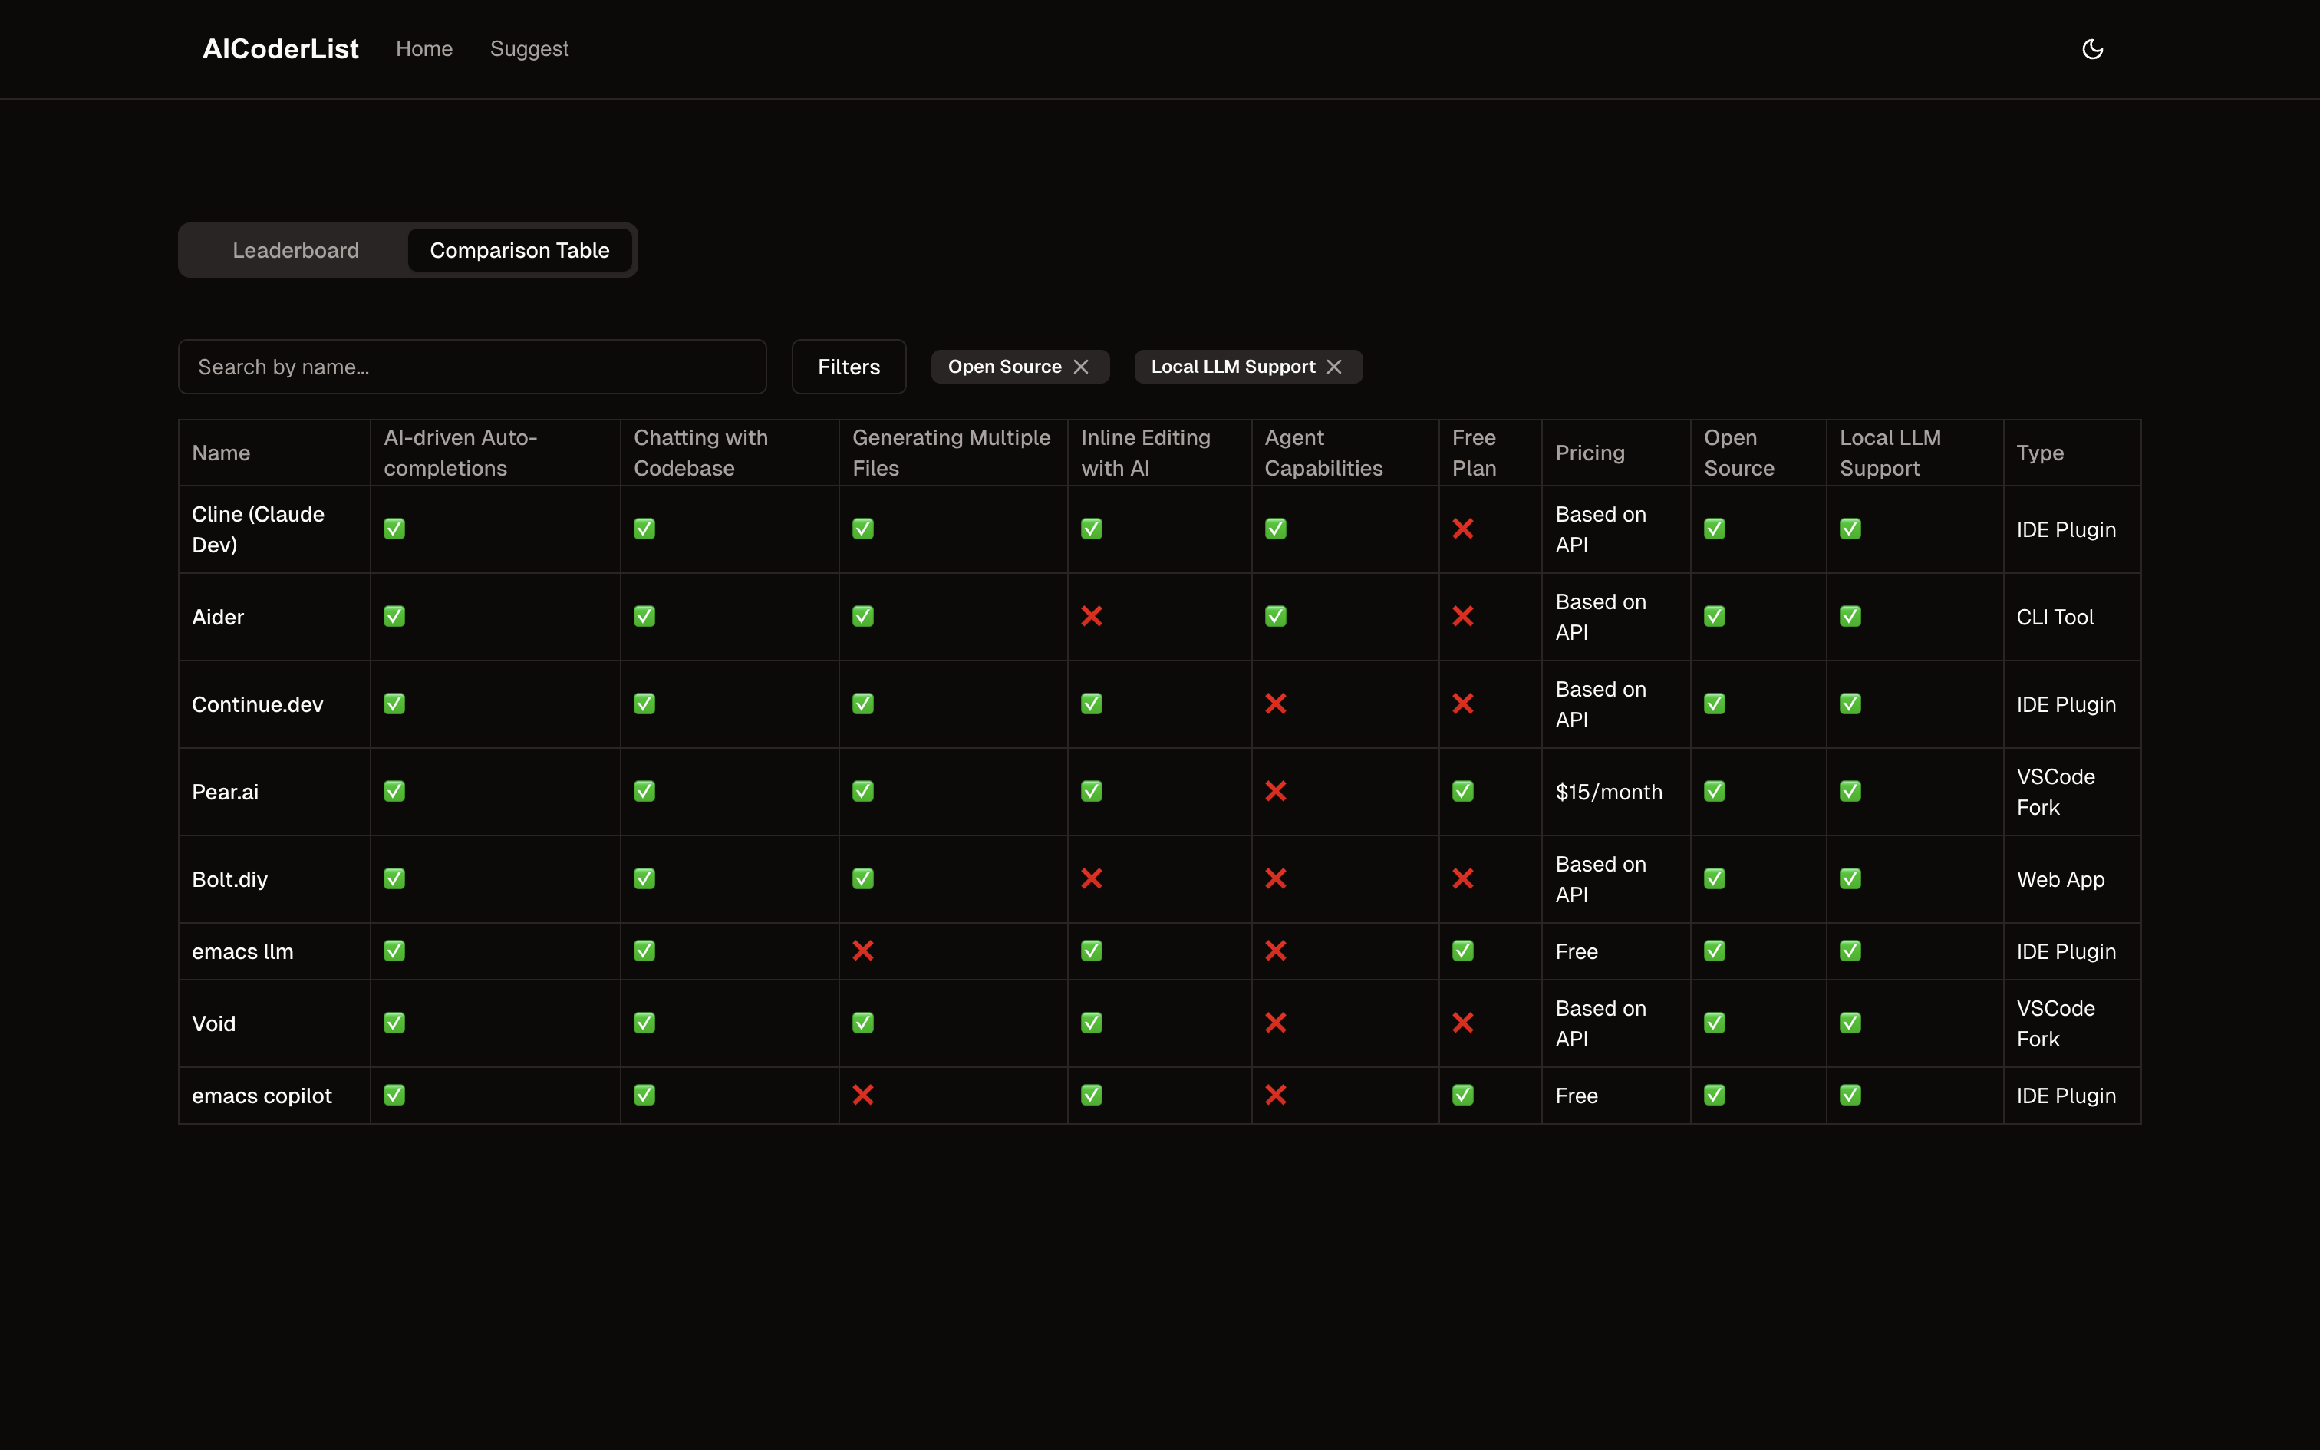Screen dimensions: 2320x1450
Task: Click Void's green check under Open Source
Action: tap(1714, 1023)
